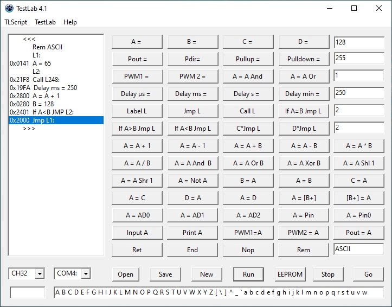Image resolution: width=392 pixels, height=307 pixels.
Task: Open the TLScript menu
Action: pyautogui.click(x=16, y=22)
